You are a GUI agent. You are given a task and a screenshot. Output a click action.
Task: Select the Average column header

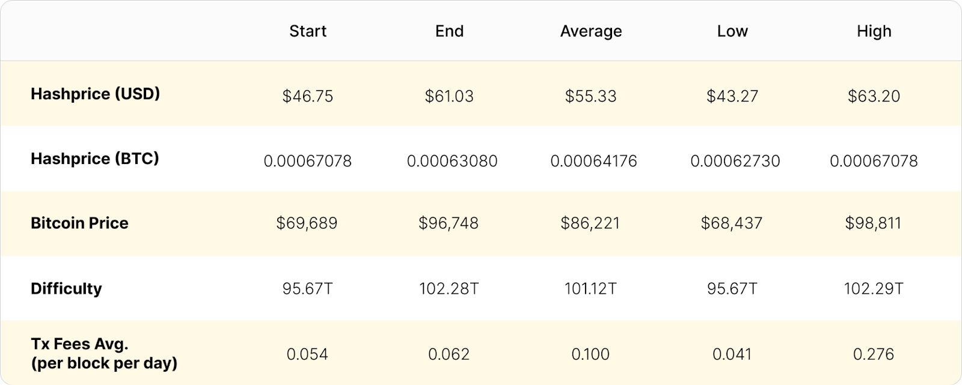click(591, 32)
